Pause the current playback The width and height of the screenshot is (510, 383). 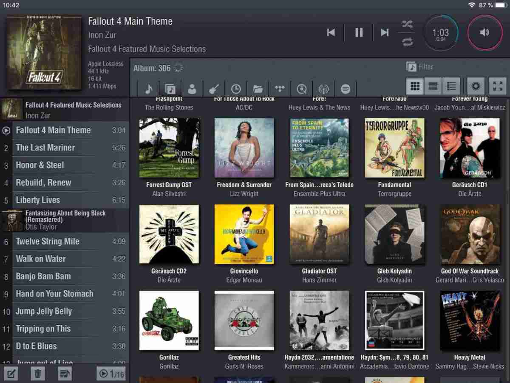[x=359, y=32]
